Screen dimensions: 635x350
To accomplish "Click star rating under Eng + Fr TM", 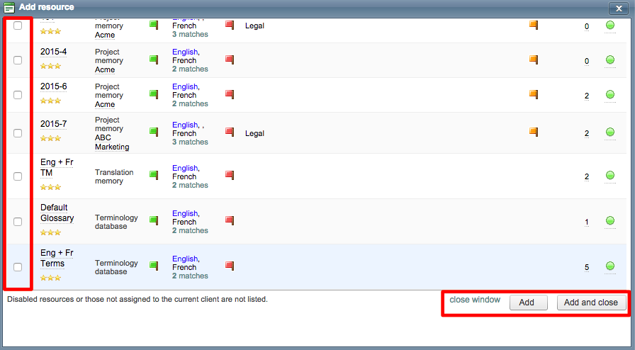I will (50, 187).
